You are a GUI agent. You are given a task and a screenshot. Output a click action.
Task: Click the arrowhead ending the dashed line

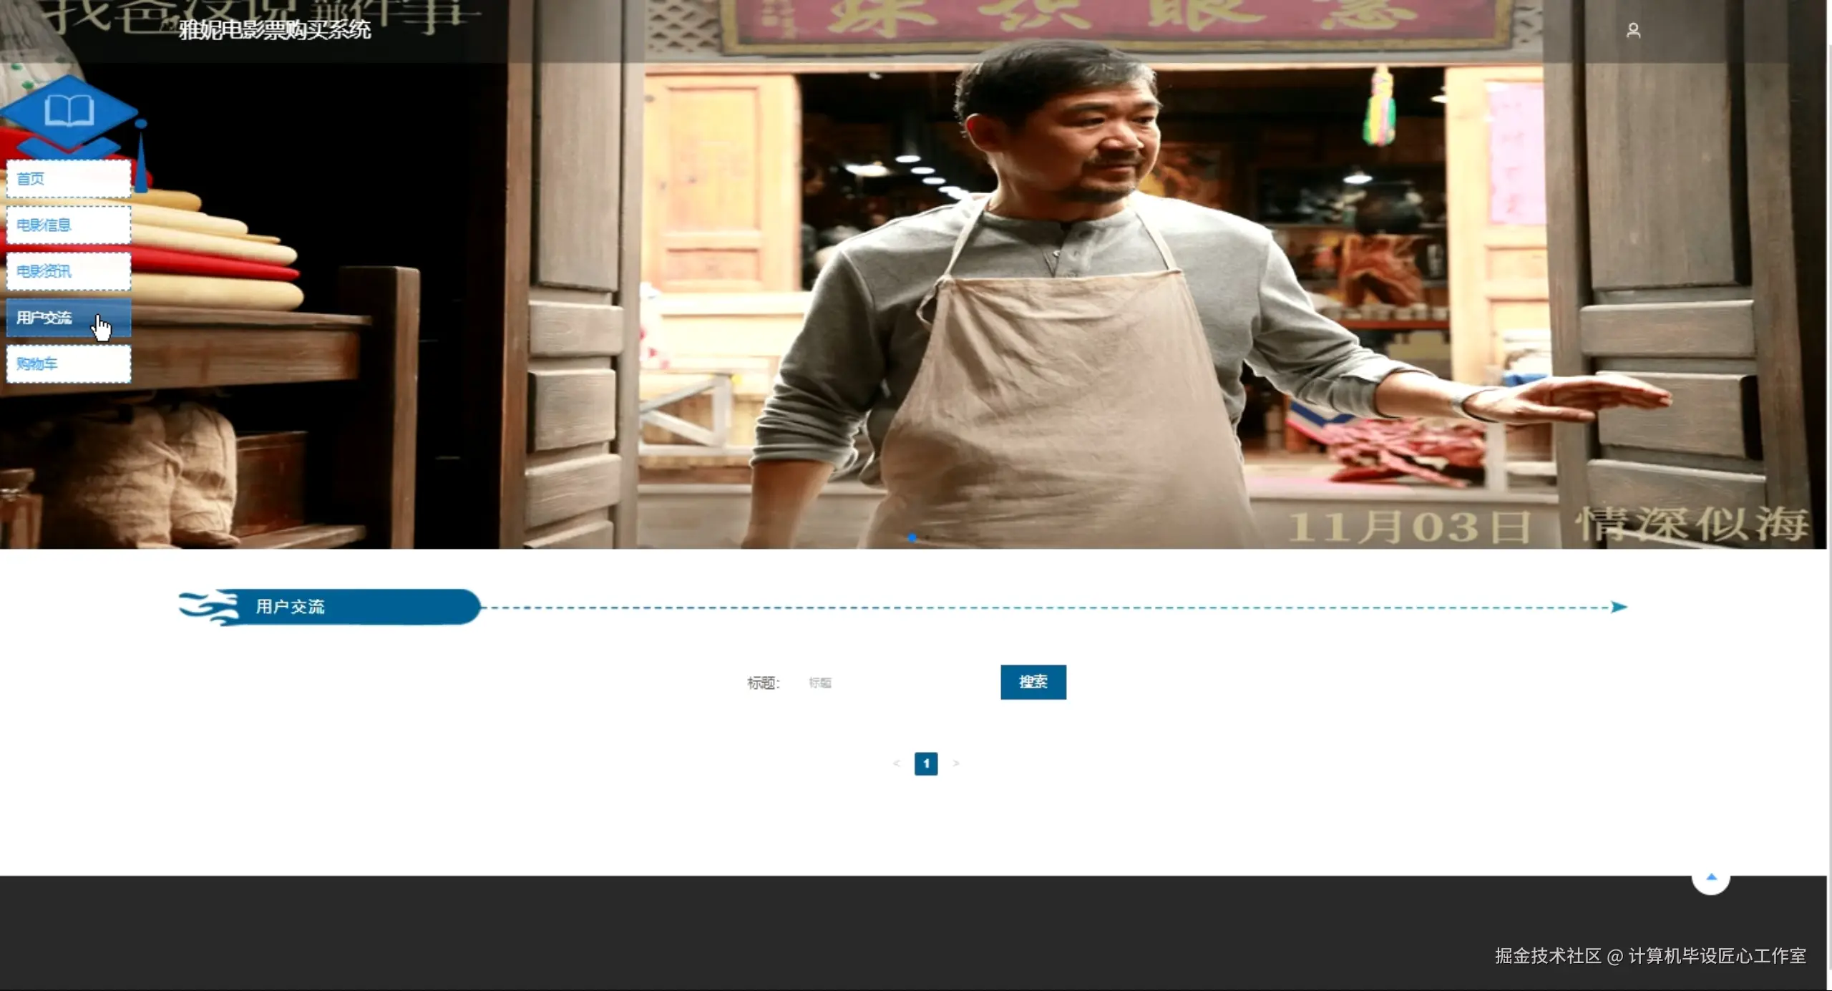(1619, 607)
